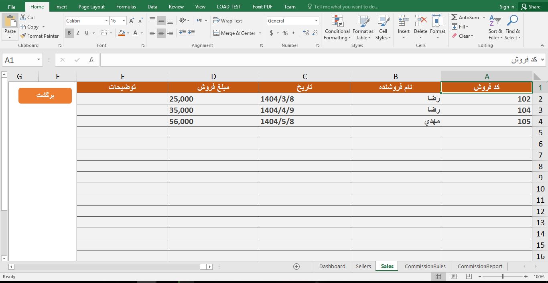Screen dimensions: 548x283
Task: Toggle Bold formatting
Action: click(69, 33)
